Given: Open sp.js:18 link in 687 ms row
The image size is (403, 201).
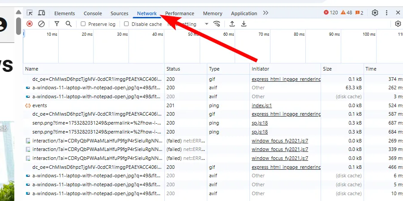Looking at the screenshot, I should (x=260, y=123).
